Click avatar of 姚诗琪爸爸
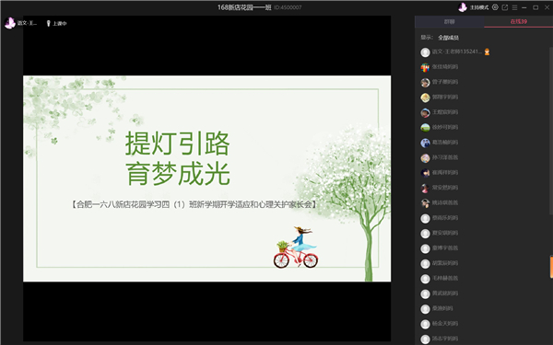 425,203
